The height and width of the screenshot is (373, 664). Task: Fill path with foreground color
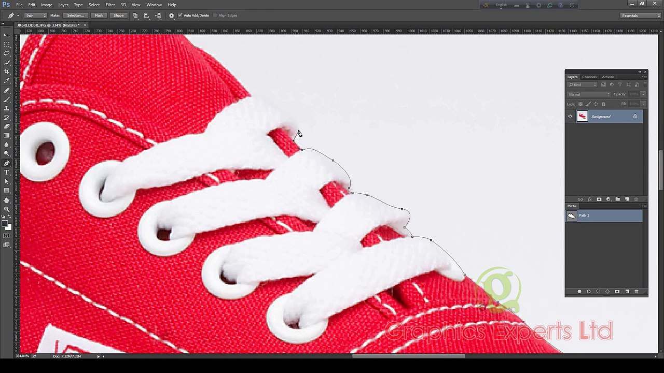579,291
